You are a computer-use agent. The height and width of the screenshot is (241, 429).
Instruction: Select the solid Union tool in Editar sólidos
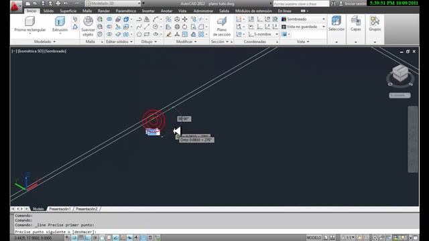pos(109,19)
